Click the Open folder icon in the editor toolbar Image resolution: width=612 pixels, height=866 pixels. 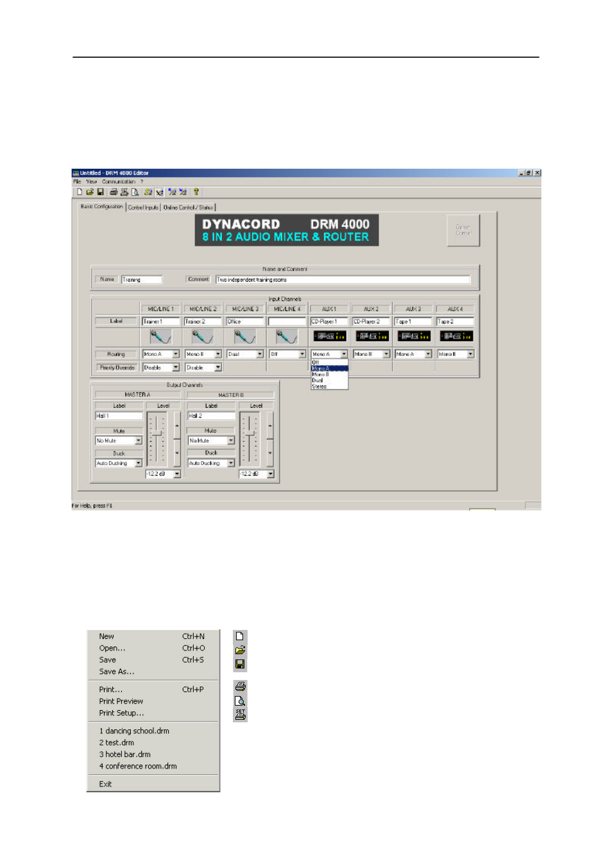pos(90,192)
